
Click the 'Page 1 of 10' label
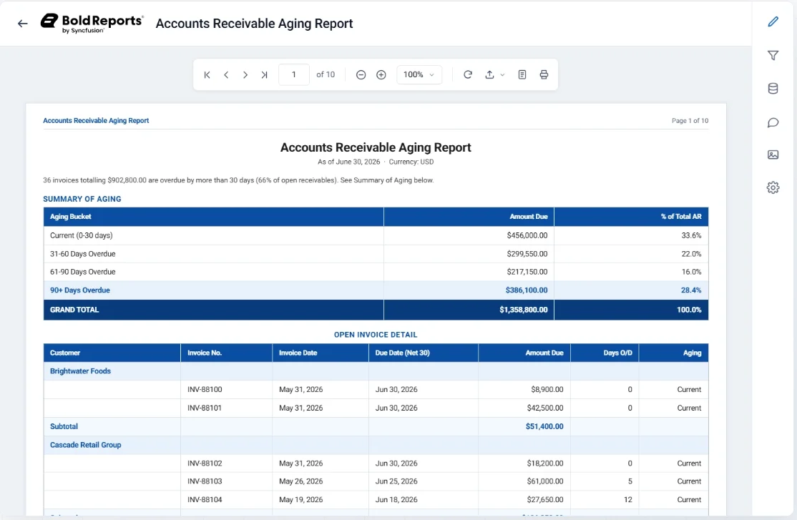(x=690, y=120)
